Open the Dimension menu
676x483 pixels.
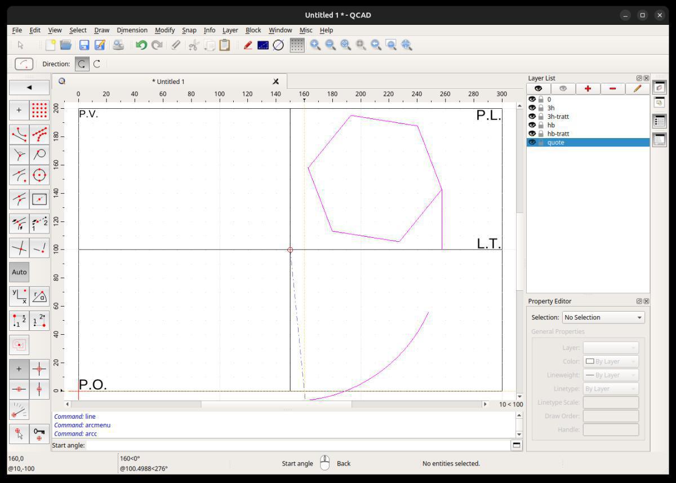point(132,30)
